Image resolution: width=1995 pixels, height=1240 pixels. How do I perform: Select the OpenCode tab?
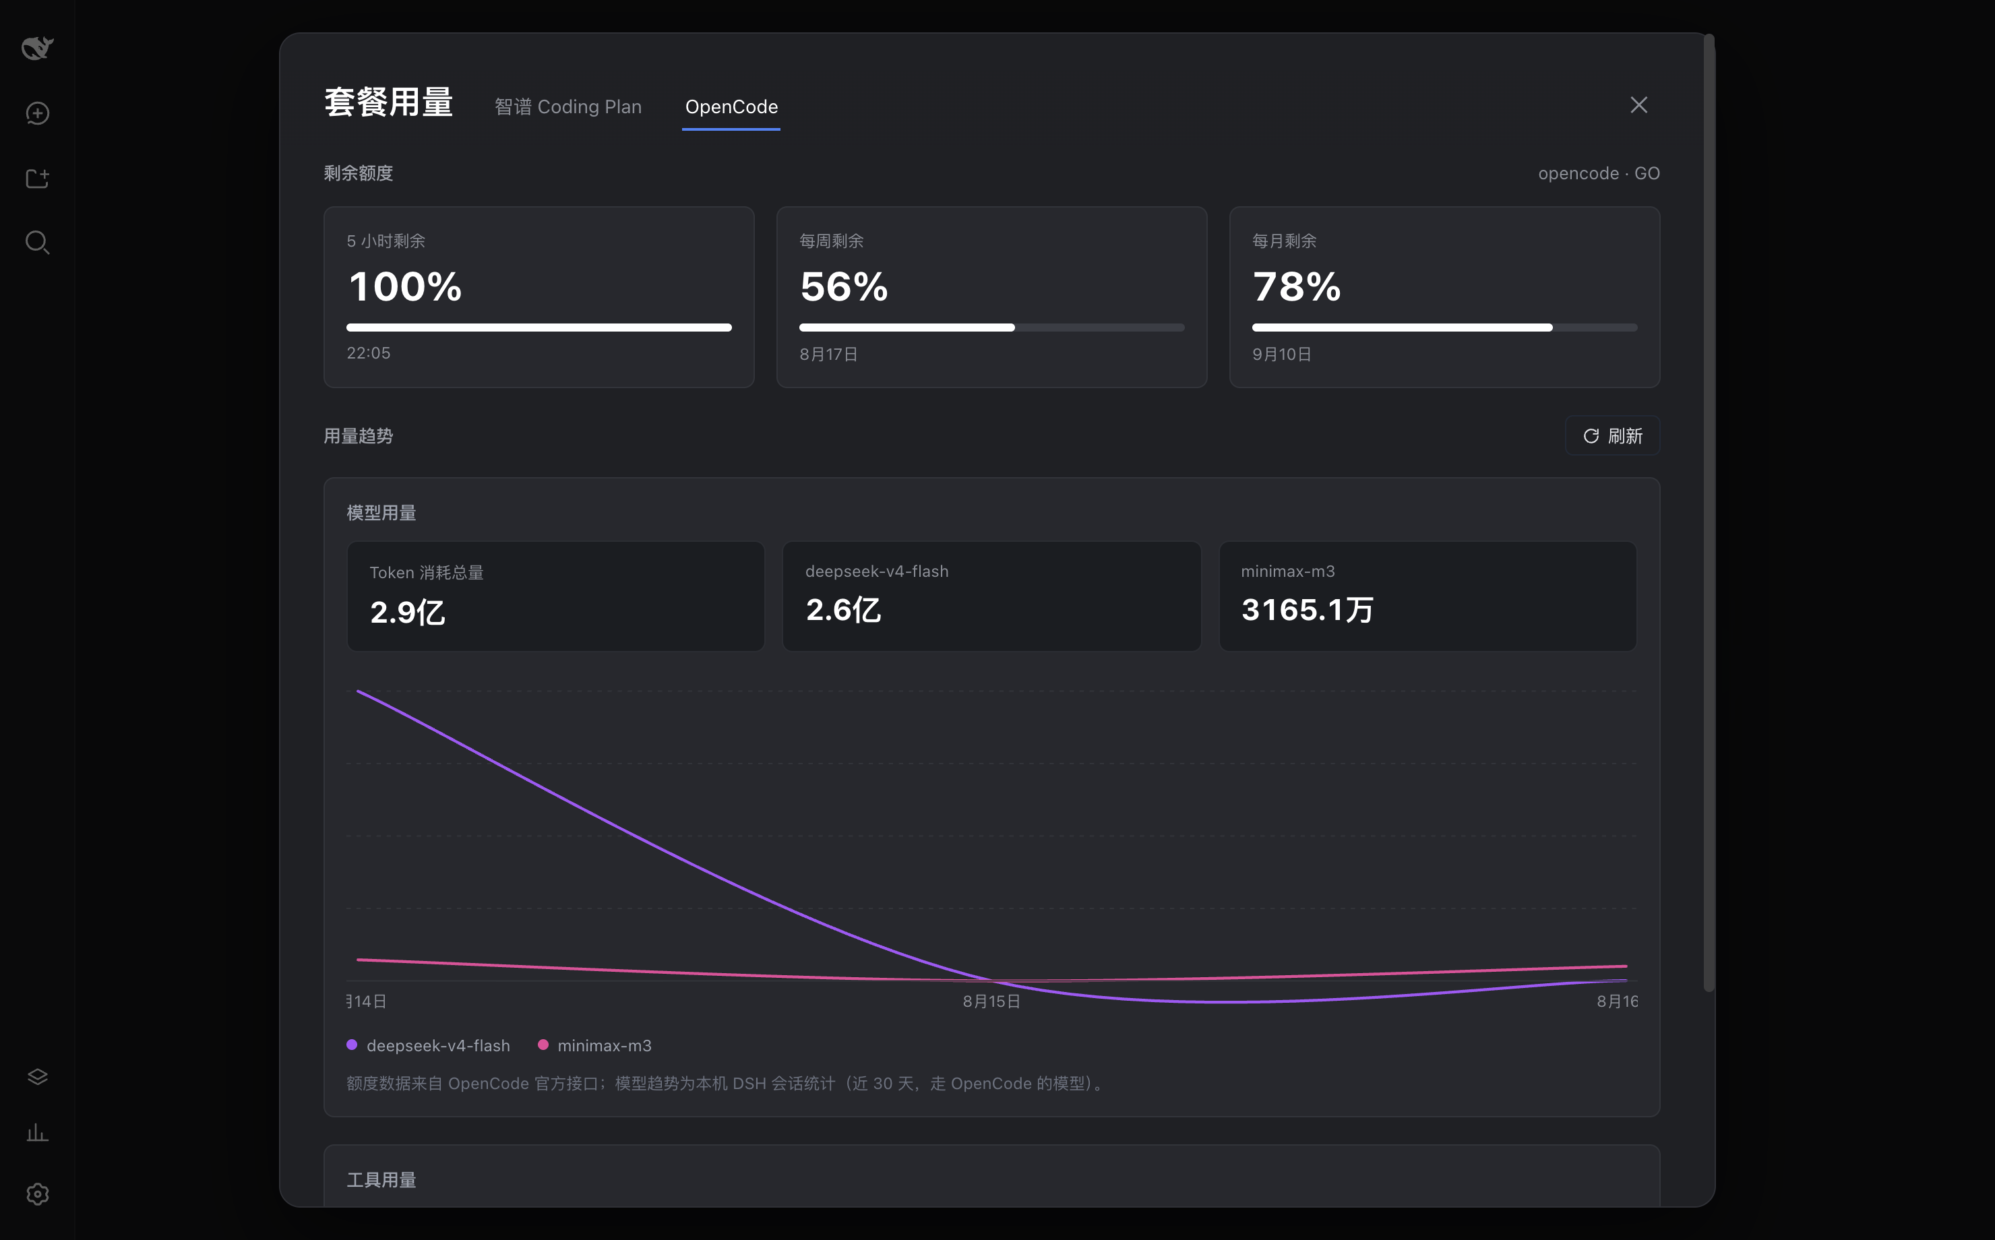pos(731,106)
